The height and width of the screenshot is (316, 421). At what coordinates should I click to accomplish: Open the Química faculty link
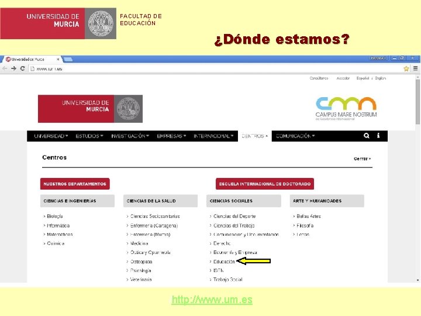56,243
